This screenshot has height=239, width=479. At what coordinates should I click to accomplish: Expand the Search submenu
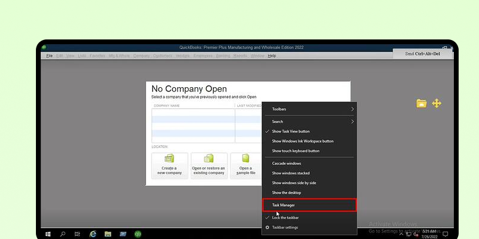(x=309, y=122)
